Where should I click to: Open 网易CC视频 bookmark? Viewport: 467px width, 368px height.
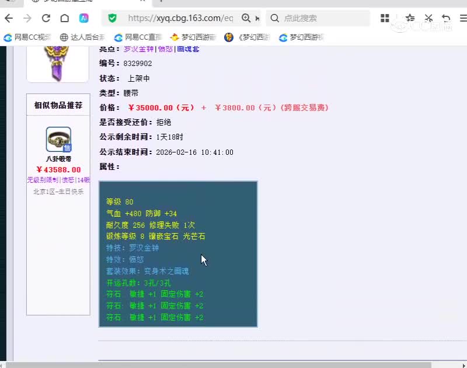(27, 37)
